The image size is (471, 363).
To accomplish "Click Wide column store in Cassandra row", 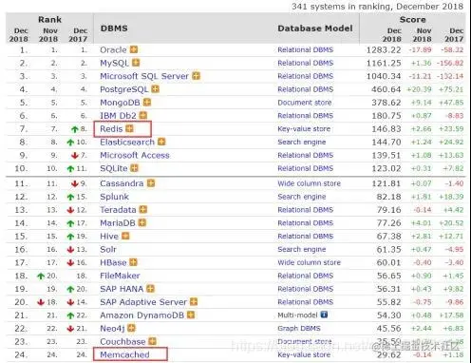I will tap(310, 183).
